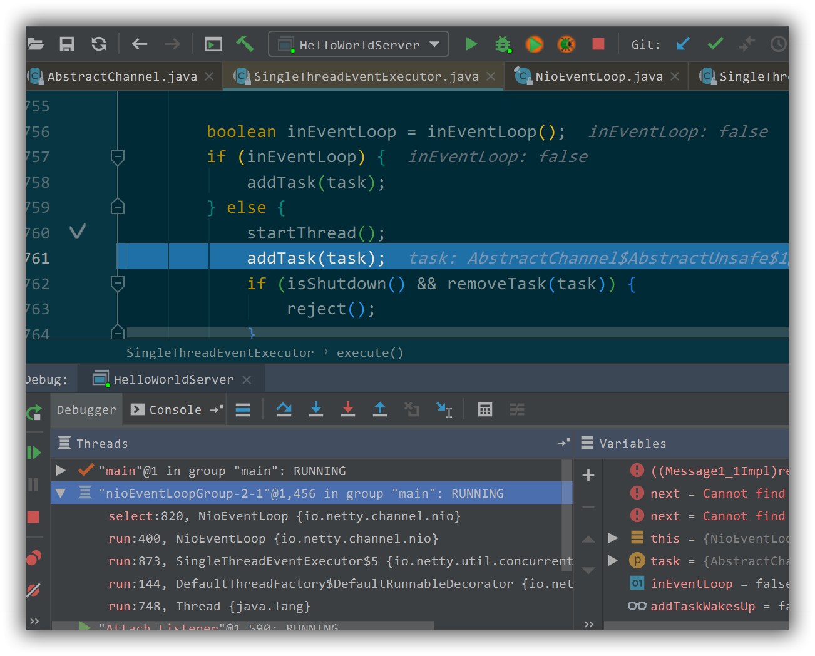Toggle the breakpoint at line 760
Image resolution: width=815 pixels, height=656 pixels.
point(78,232)
